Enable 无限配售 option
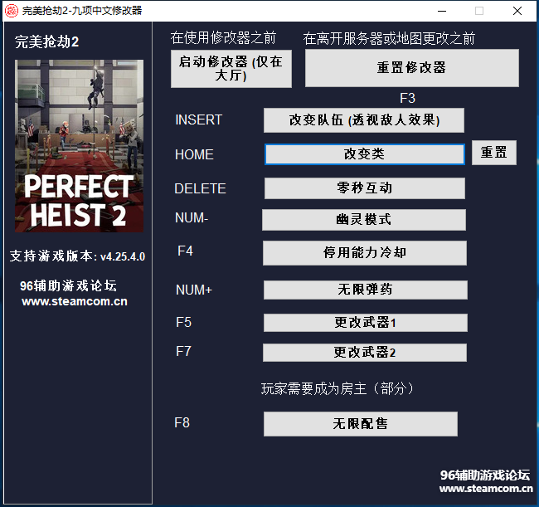This screenshot has height=507, width=539. pyautogui.click(x=360, y=424)
